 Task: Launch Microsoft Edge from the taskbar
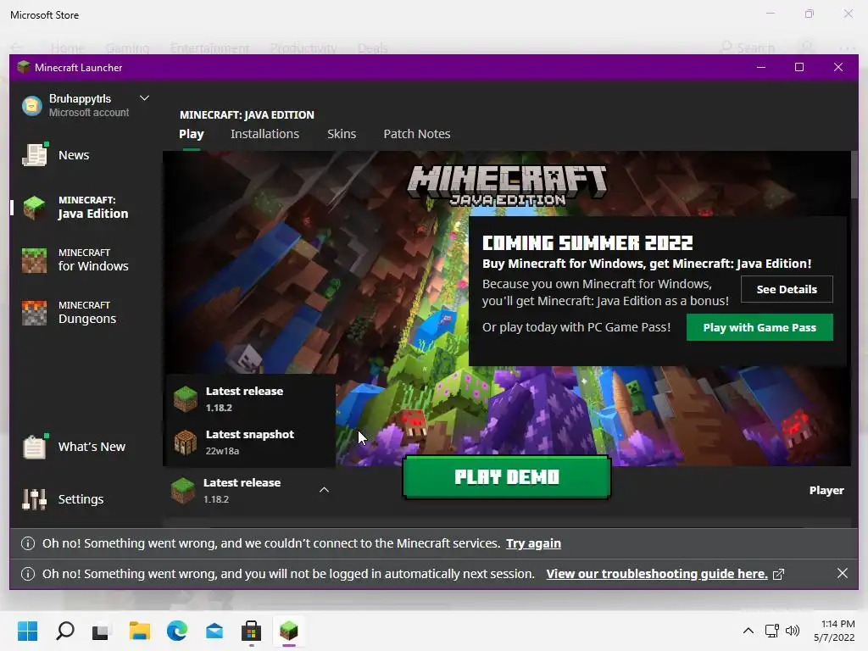[x=177, y=631]
